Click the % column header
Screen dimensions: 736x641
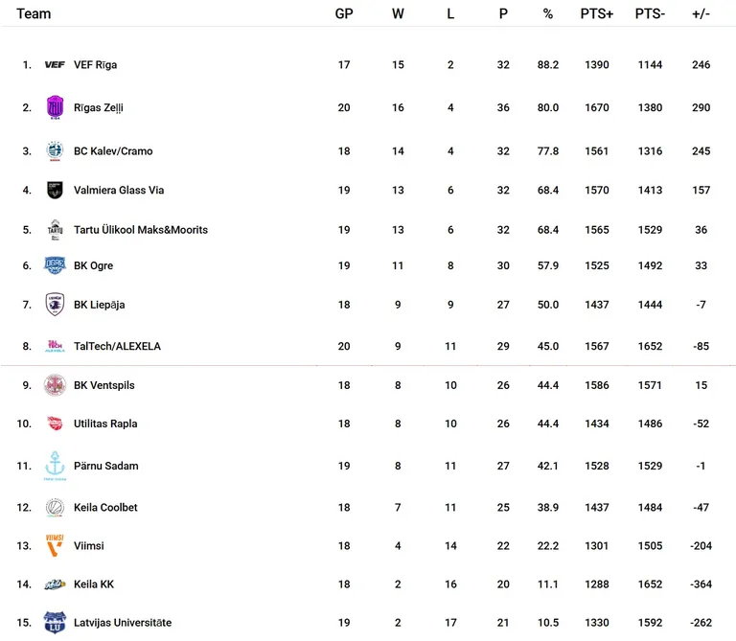(548, 13)
